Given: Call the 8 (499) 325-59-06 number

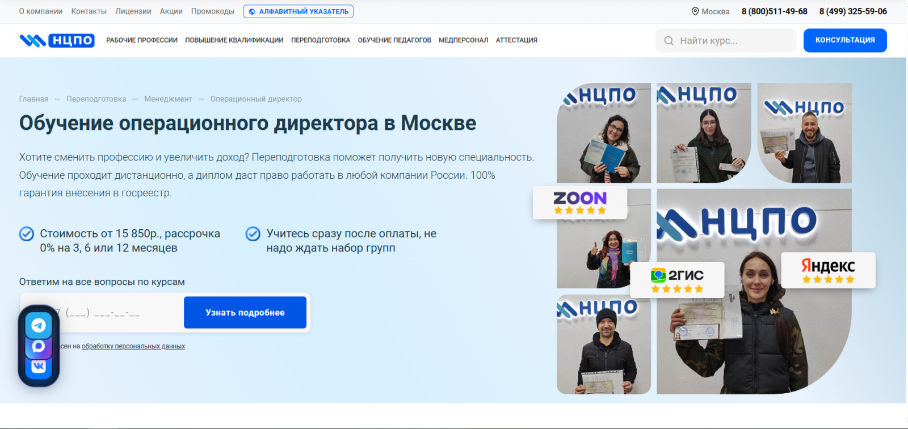Looking at the screenshot, I should (853, 11).
